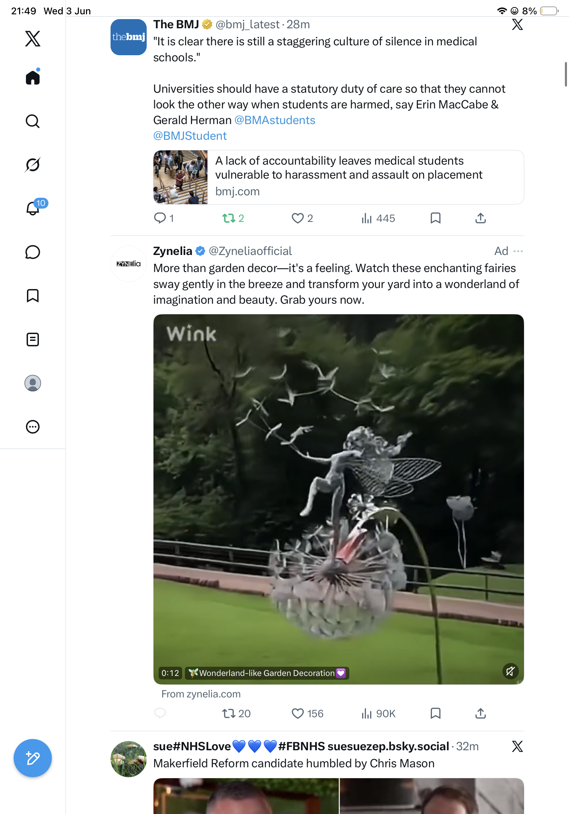Screen dimensions: 569x814
Task: Open the Zynelia ad options menu
Action: pos(518,251)
